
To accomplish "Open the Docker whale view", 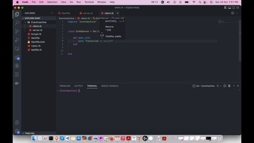I will click(x=17, y=83).
